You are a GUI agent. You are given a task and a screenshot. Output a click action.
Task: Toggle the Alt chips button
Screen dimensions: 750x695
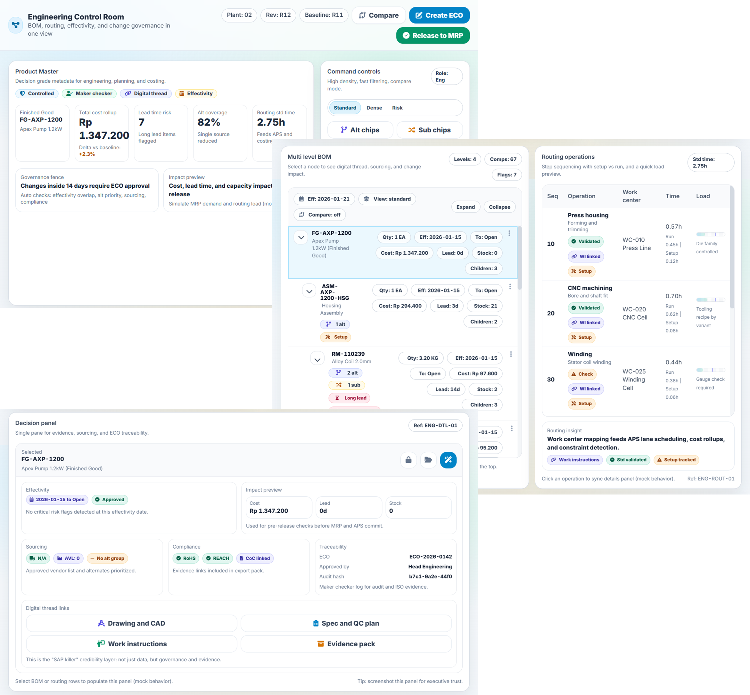[360, 130]
